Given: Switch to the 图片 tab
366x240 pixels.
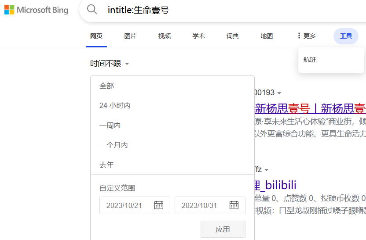Looking at the screenshot, I should 130,36.
